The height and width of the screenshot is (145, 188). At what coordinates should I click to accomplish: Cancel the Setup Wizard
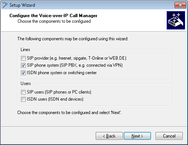click(x=169, y=136)
